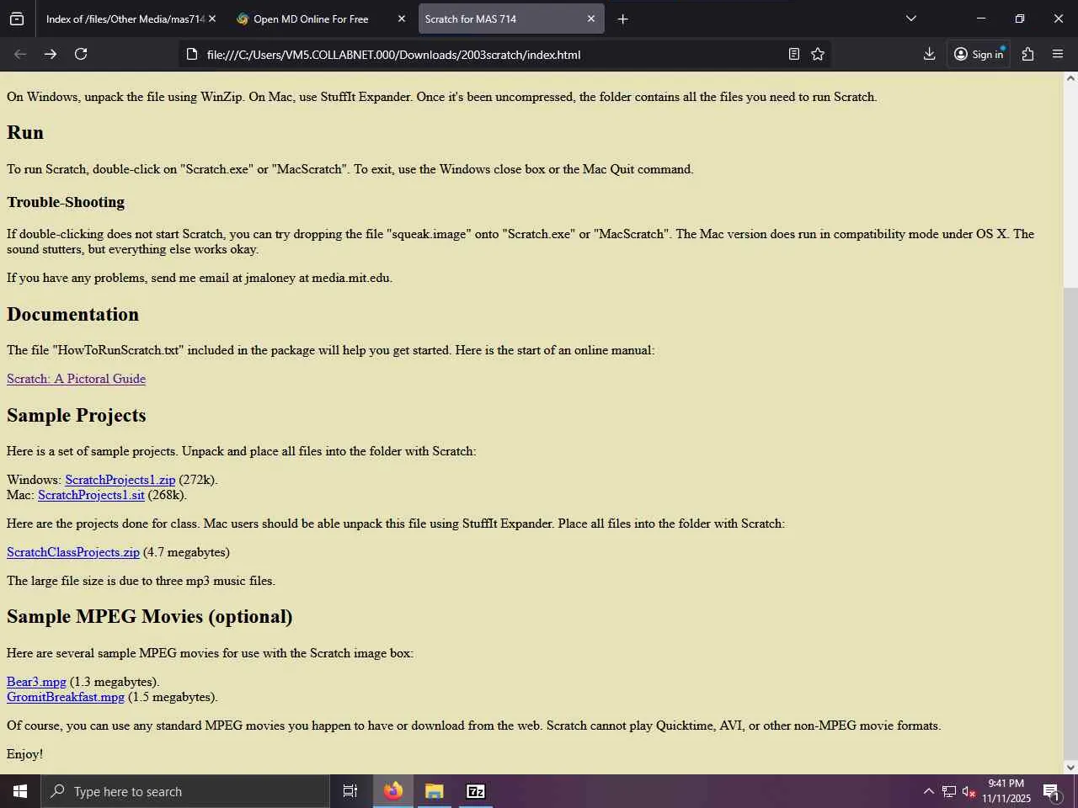
Task: Toggle reader view in address bar
Action: pyautogui.click(x=793, y=54)
